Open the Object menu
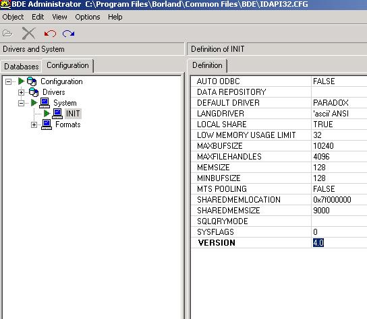The height and width of the screenshot is (319, 367). (13, 17)
